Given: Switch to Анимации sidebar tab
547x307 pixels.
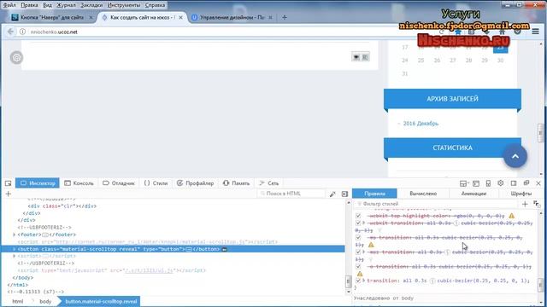Looking at the screenshot, I should (473, 194).
